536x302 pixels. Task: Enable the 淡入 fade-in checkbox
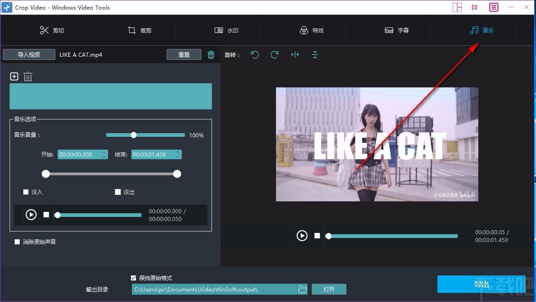tap(26, 192)
